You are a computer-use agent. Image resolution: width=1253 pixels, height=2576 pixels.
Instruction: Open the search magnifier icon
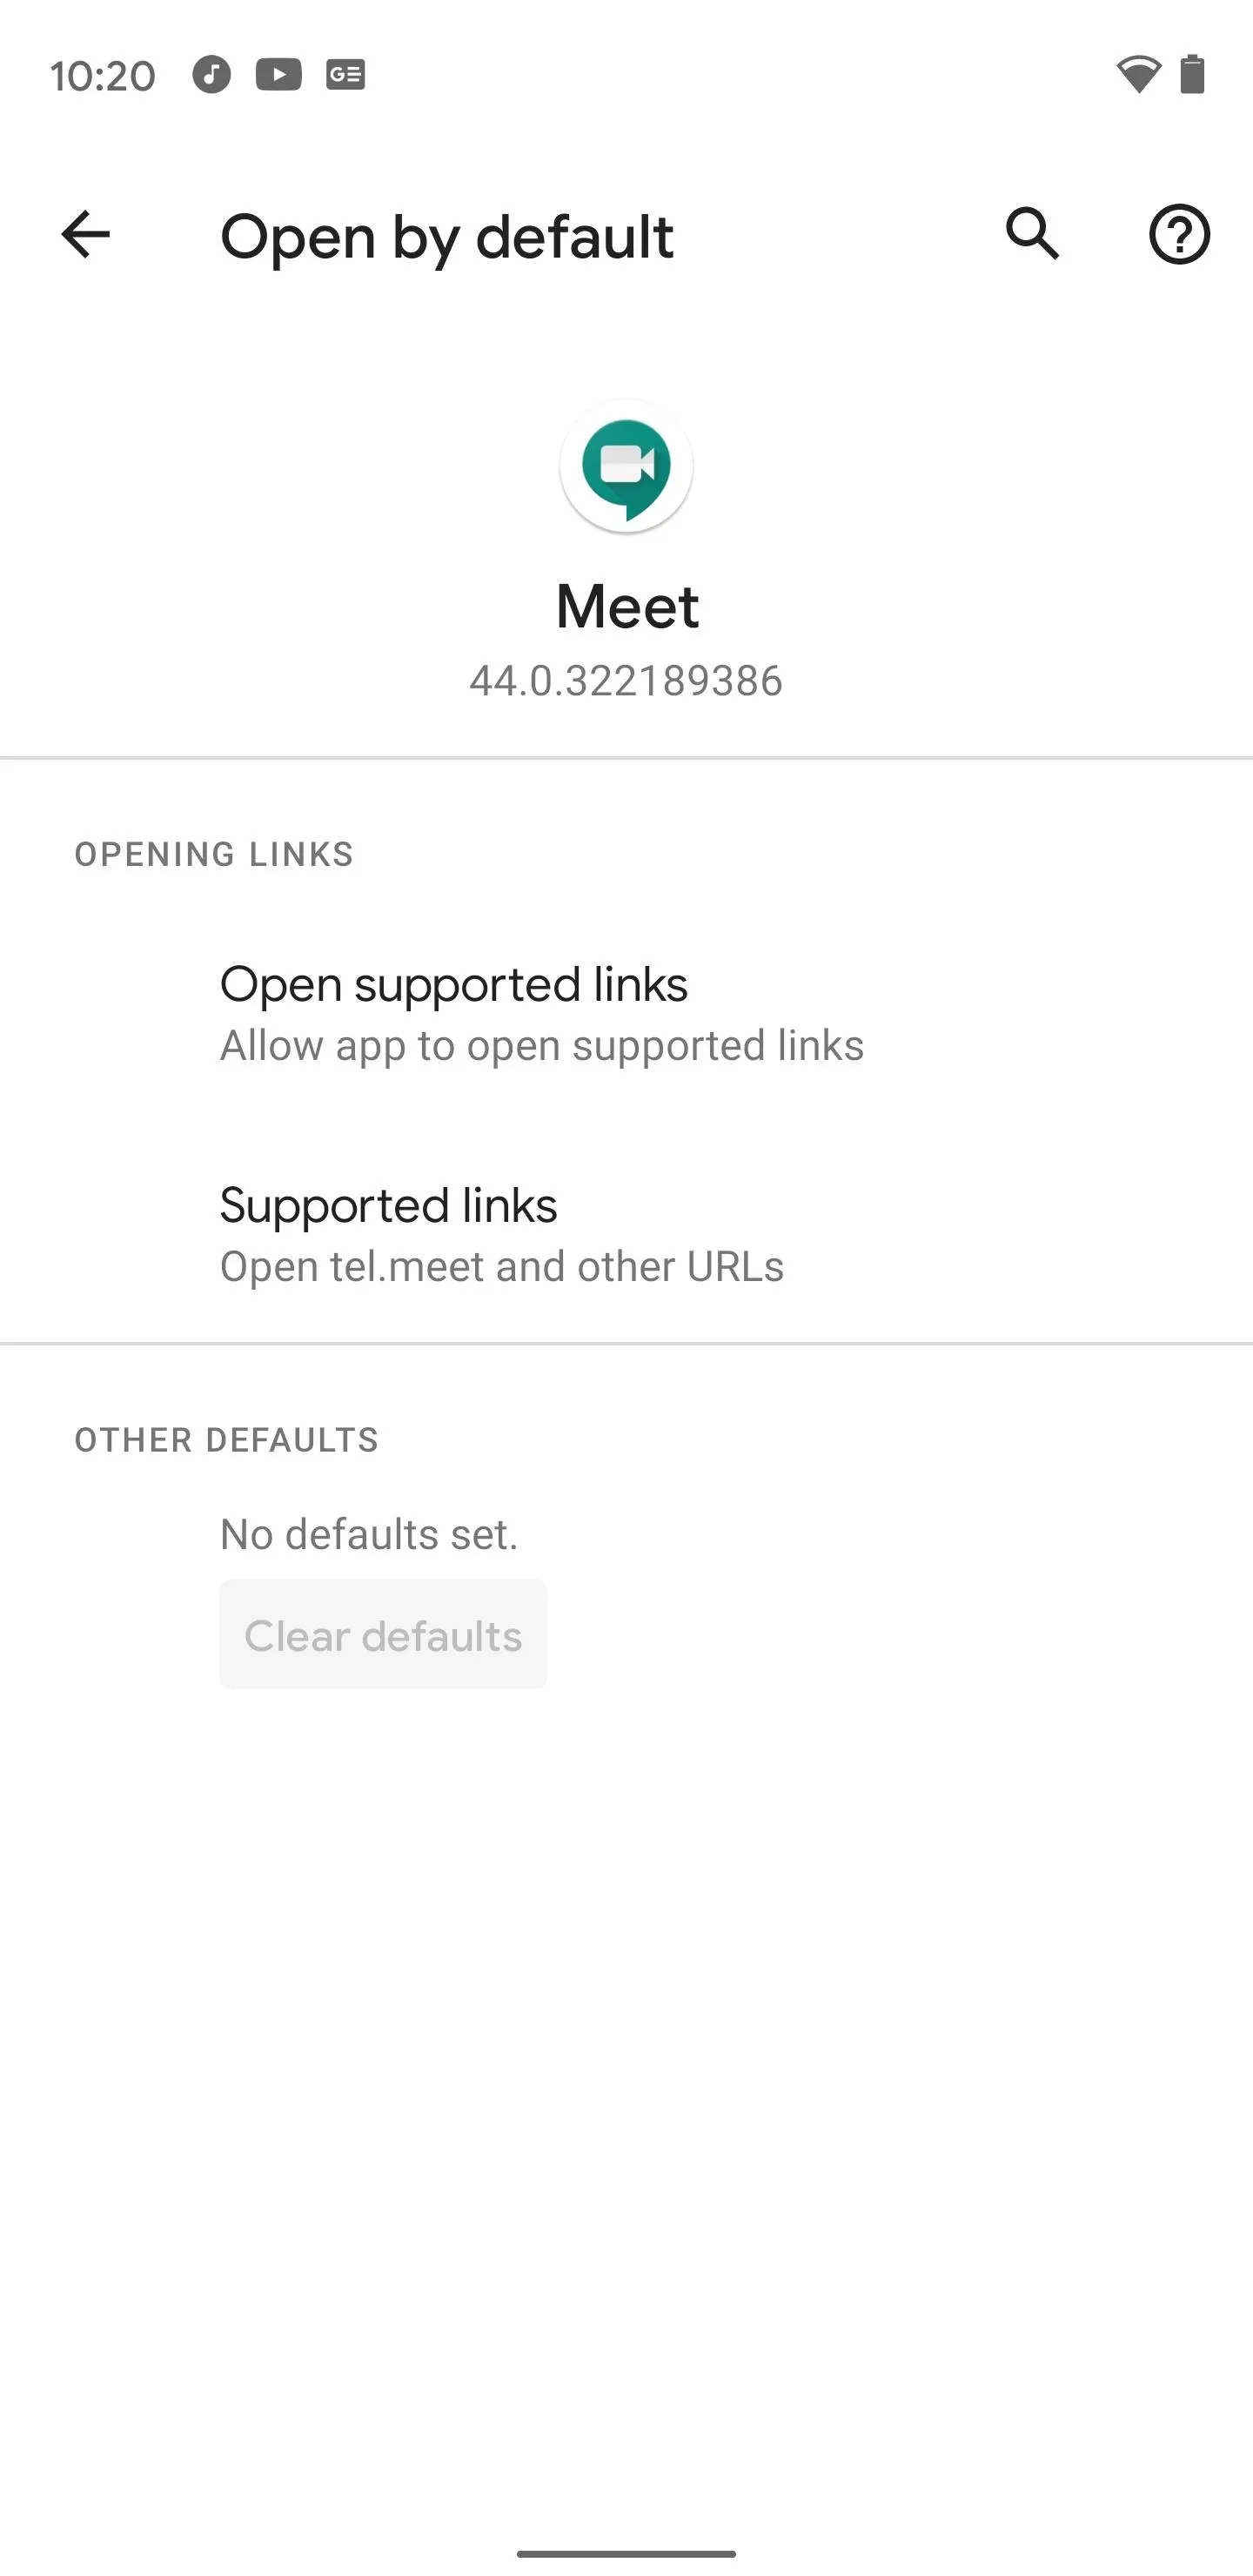(x=1032, y=235)
